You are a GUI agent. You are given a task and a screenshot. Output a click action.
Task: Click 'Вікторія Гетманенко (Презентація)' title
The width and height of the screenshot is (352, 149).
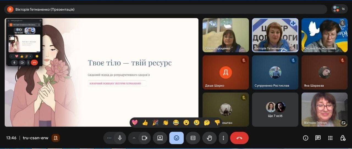tap(45, 9)
